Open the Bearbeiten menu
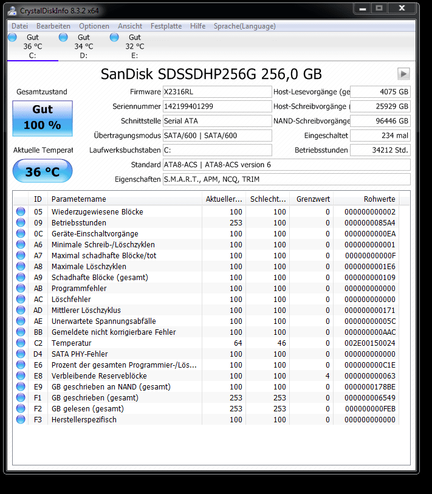The width and height of the screenshot is (432, 494). click(53, 26)
